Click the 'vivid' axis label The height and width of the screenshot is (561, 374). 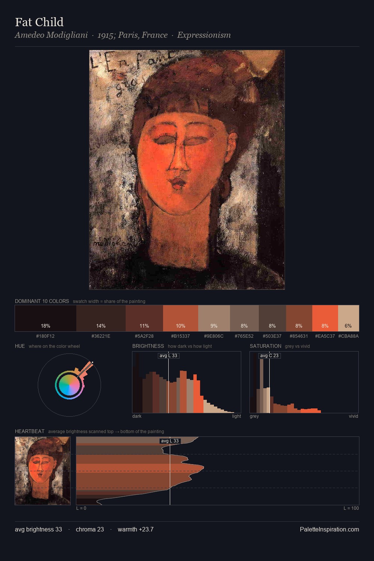tap(353, 416)
